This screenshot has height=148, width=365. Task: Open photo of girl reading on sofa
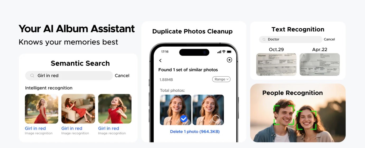click(x=78, y=109)
